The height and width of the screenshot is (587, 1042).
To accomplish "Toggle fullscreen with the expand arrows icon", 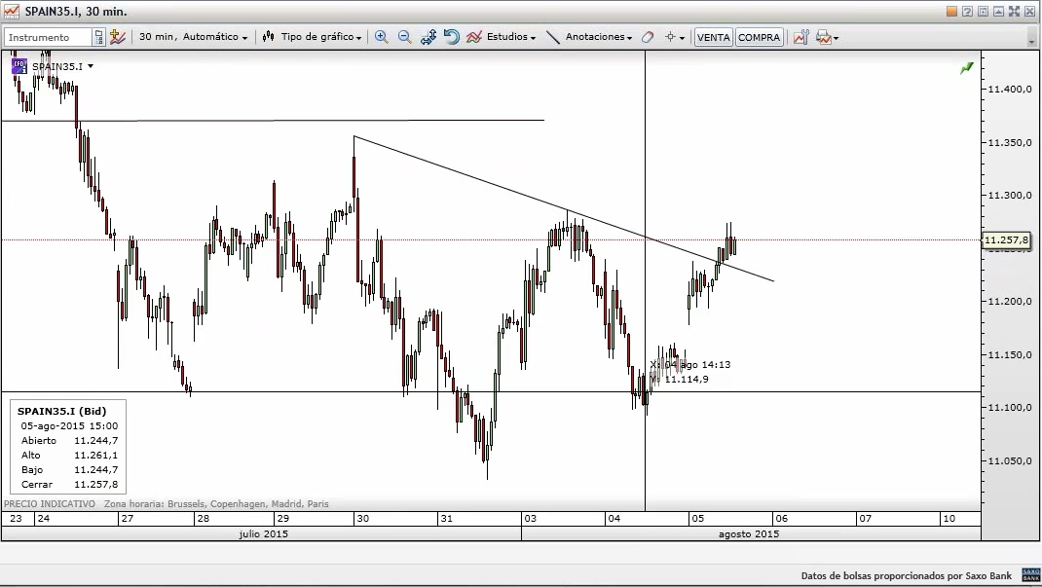I will [1014, 11].
